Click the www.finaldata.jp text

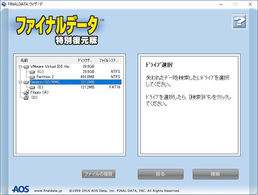[x=48, y=191]
